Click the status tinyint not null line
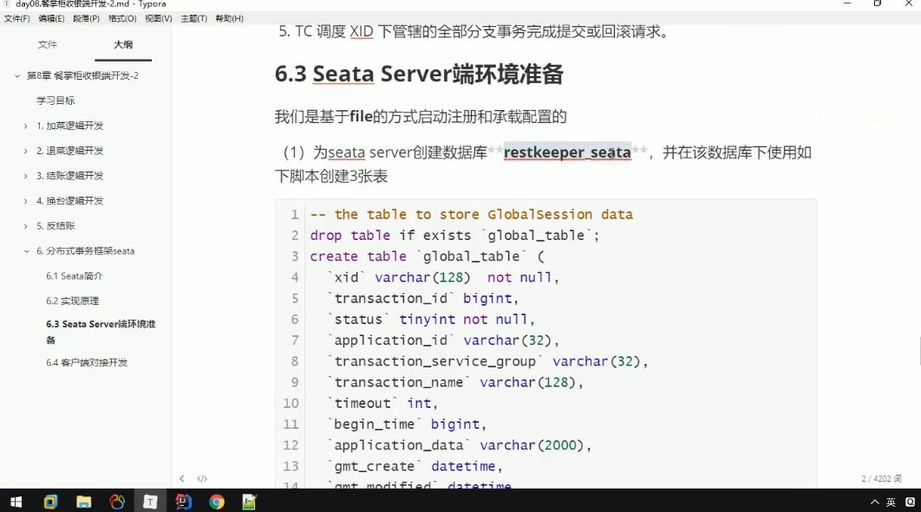The height and width of the screenshot is (512, 921). click(x=430, y=320)
